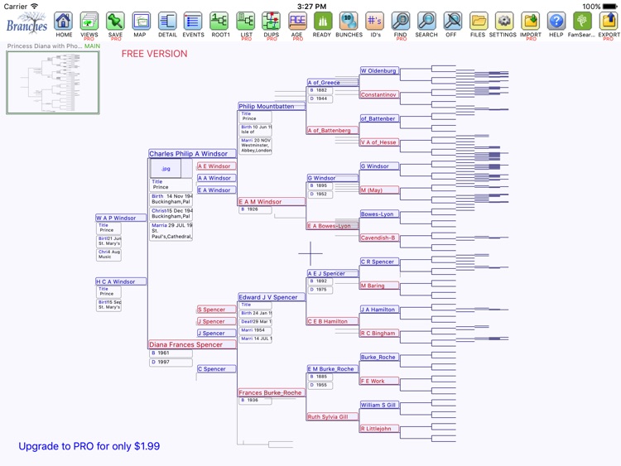Screen dimensions: 621x466
Task: Select the R C Bingham node
Action: [379, 333]
